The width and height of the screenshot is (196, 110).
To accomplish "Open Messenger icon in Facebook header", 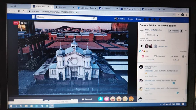I will [x=150, y=19].
